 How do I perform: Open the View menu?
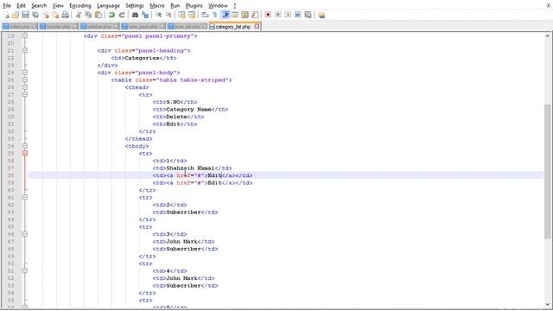[58, 6]
